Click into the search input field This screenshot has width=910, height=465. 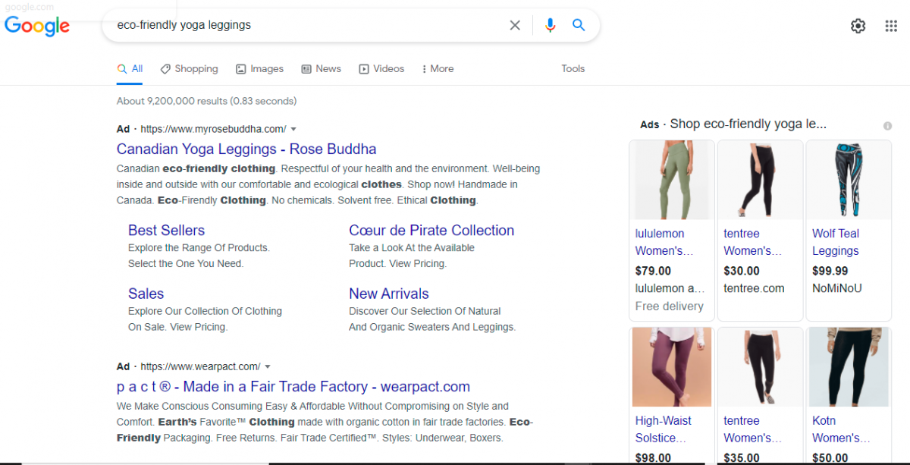pos(307,25)
